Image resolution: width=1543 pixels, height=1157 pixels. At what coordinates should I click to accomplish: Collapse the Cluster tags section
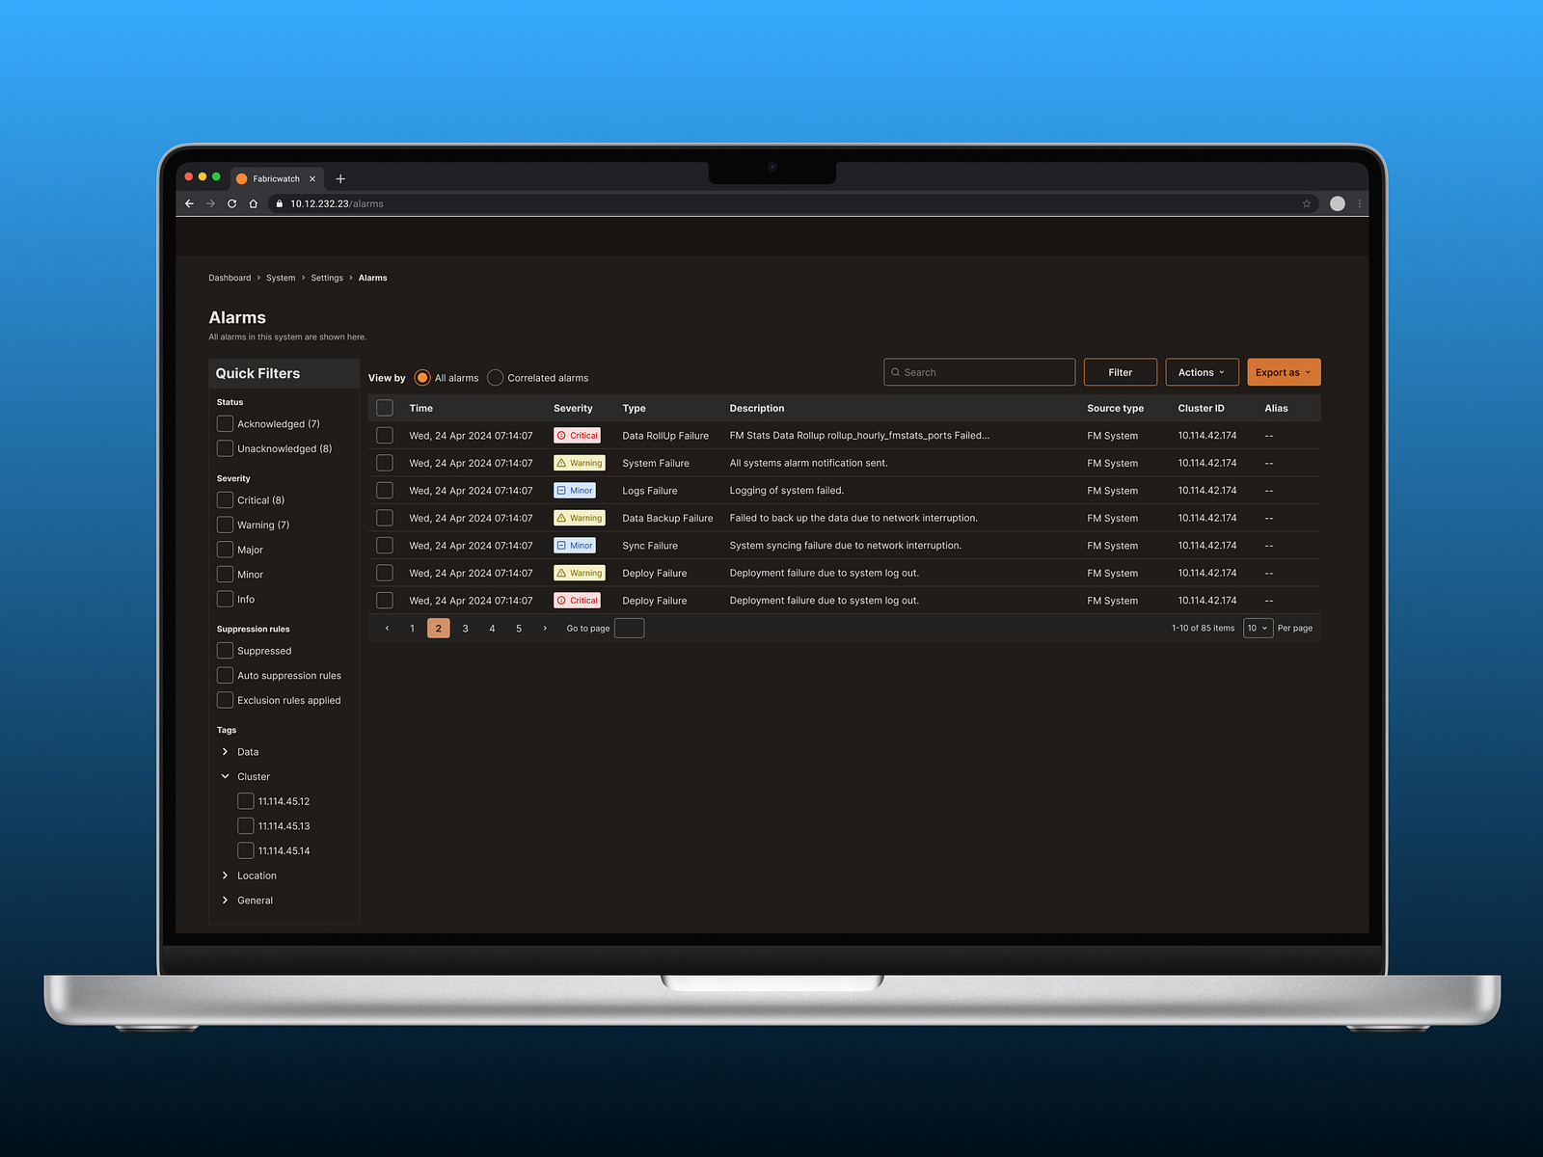click(226, 776)
